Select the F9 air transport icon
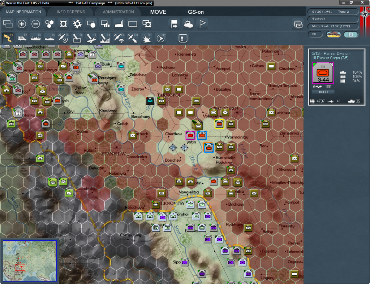 (119, 38)
